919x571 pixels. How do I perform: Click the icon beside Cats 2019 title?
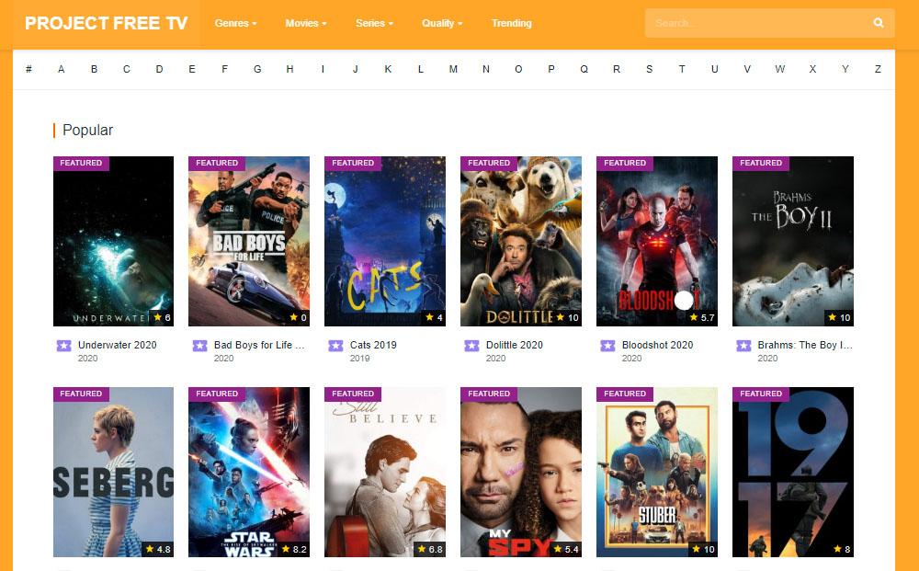tap(335, 346)
